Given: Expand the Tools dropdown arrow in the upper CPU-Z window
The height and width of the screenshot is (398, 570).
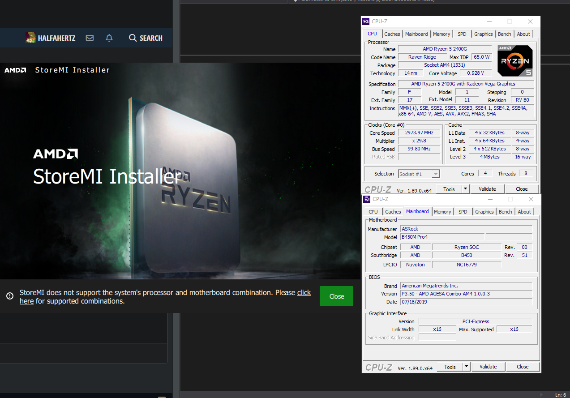Looking at the screenshot, I should pos(465,189).
